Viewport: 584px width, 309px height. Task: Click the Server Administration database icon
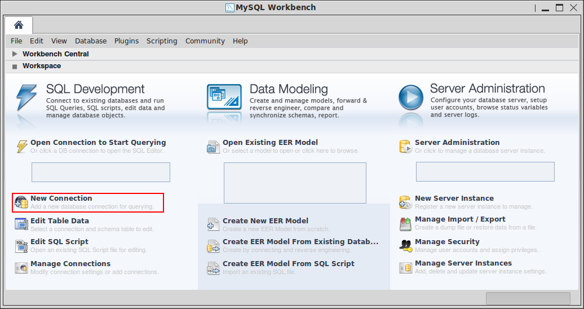pos(406,147)
